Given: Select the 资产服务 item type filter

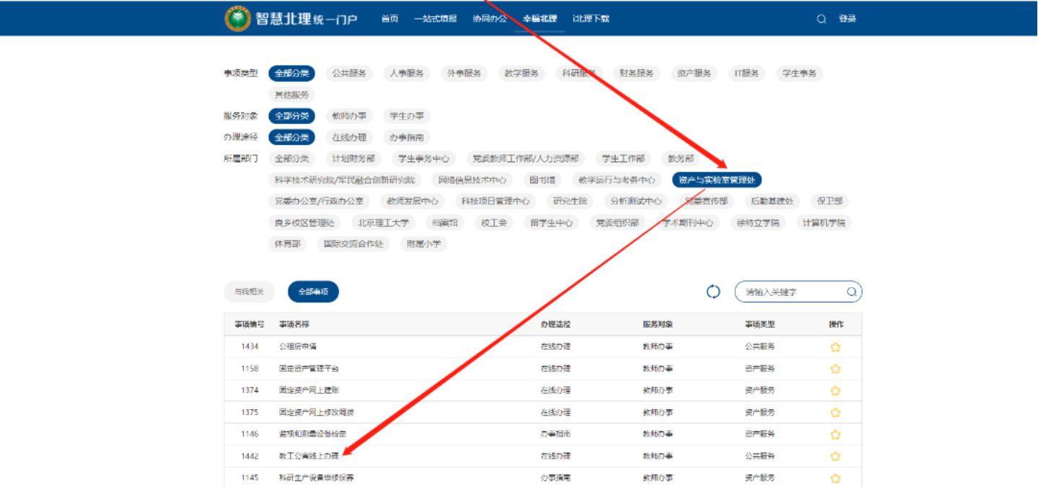Looking at the screenshot, I should [694, 73].
